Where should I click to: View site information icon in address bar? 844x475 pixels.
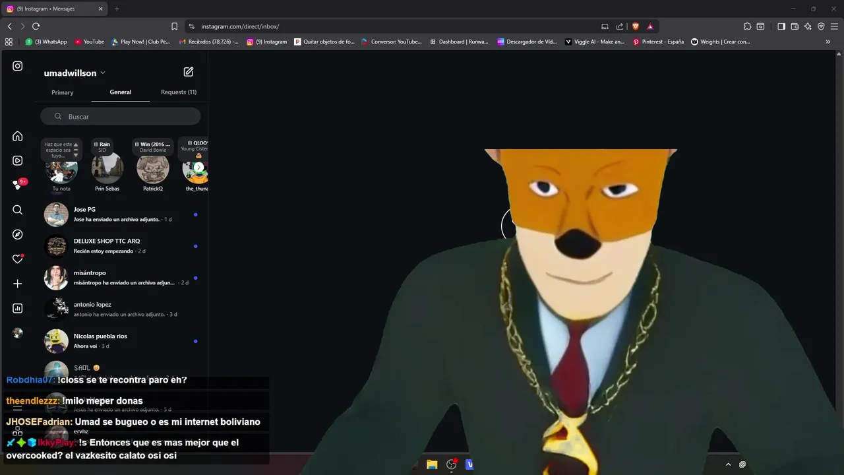(191, 26)
